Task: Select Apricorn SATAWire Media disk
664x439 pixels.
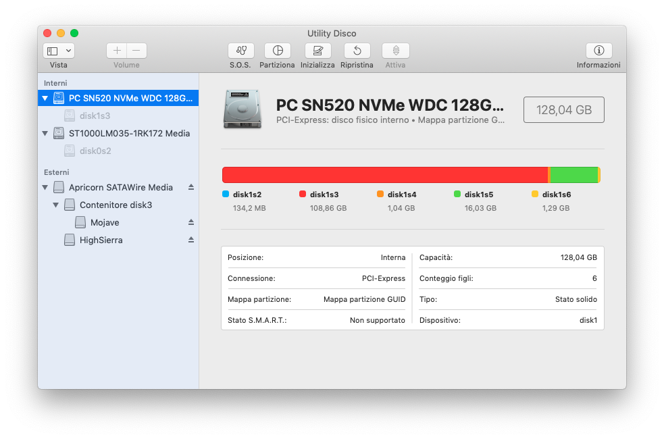Action: [x=118, y=187]
